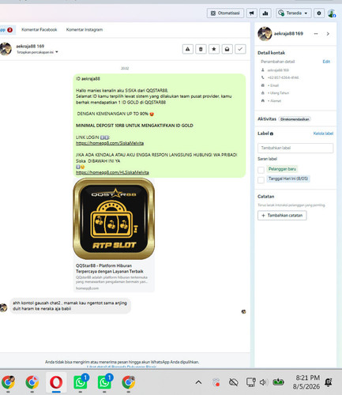Screen dimensions: 342x395
Task: Open the QQStar88 RTP Slot preview image
Action: pos(114,219)
